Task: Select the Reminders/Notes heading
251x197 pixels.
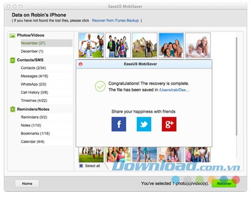Action: point(33,109)
